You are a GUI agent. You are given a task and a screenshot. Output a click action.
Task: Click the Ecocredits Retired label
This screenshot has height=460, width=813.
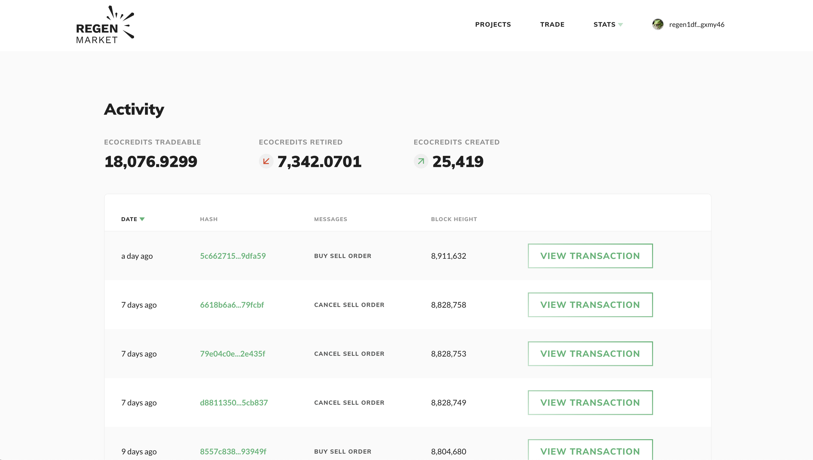point(301,142)
